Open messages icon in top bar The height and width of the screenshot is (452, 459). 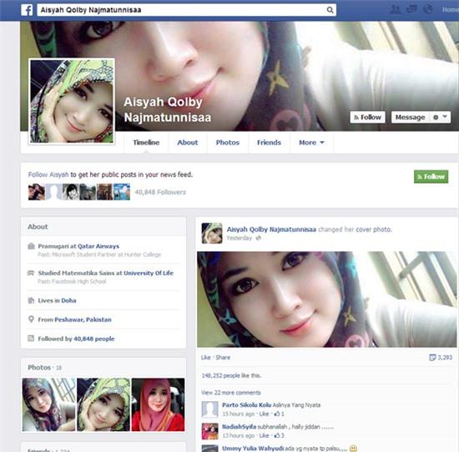411,9
